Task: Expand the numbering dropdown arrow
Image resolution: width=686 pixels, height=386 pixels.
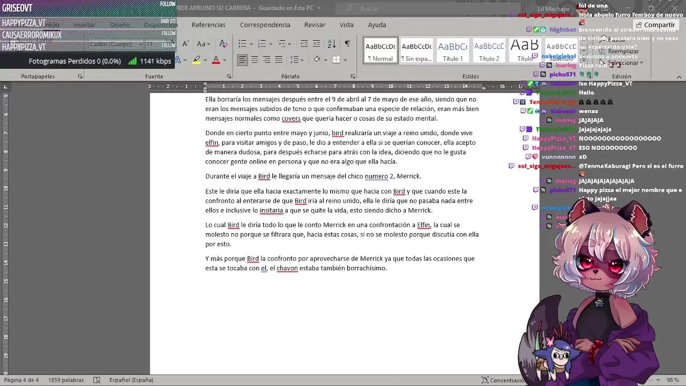Action: 270,44
